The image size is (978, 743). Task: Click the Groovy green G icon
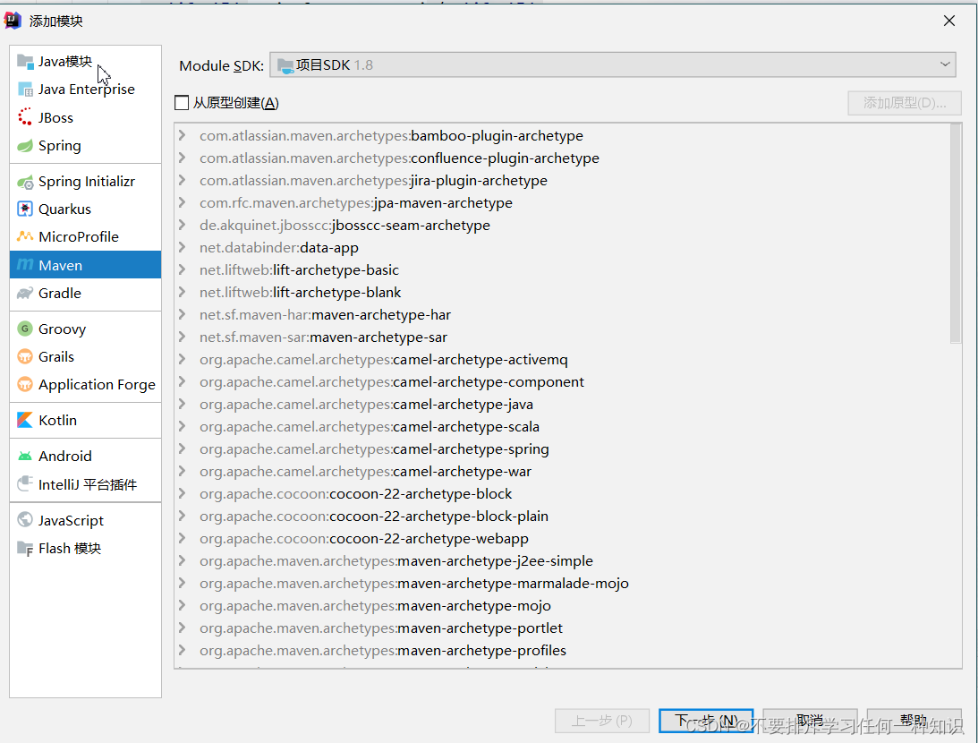click(x=25, y=329)
